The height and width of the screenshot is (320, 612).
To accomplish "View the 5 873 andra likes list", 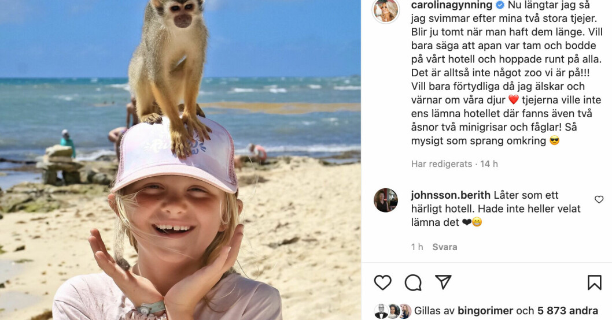I will (x=567, y=311).
